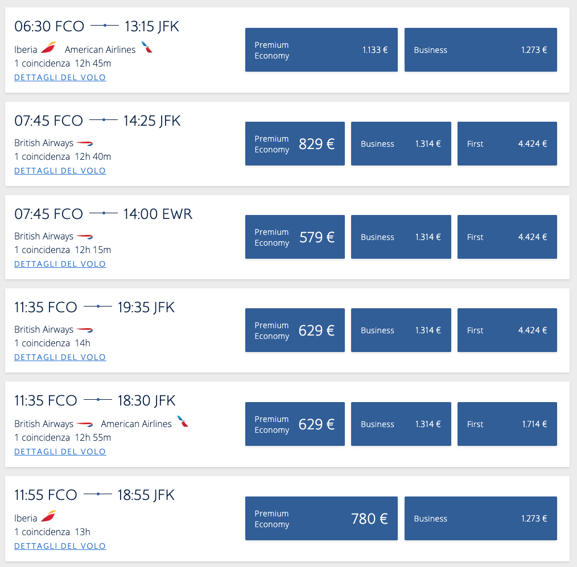Click the Iberia logo on the 06:30 flight
The width and height of the screenshot is (577, 567).
click(x=48, y=47)
